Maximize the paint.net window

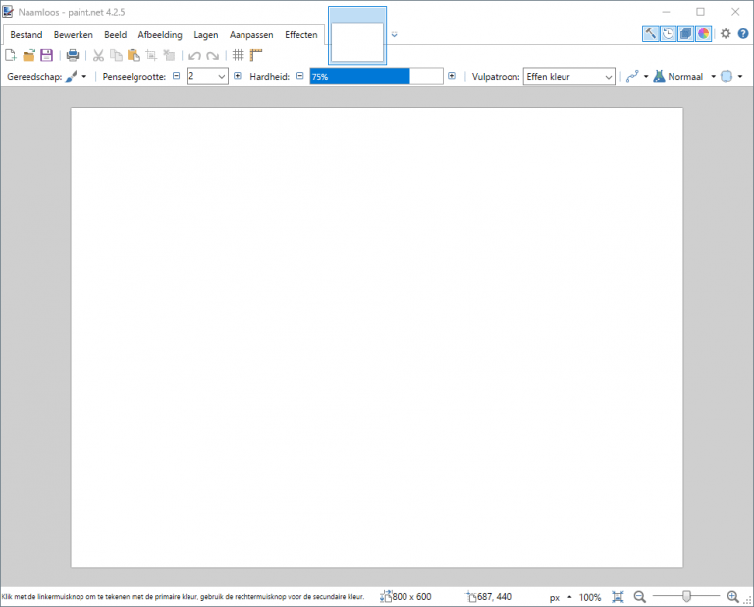coord(701,12)
